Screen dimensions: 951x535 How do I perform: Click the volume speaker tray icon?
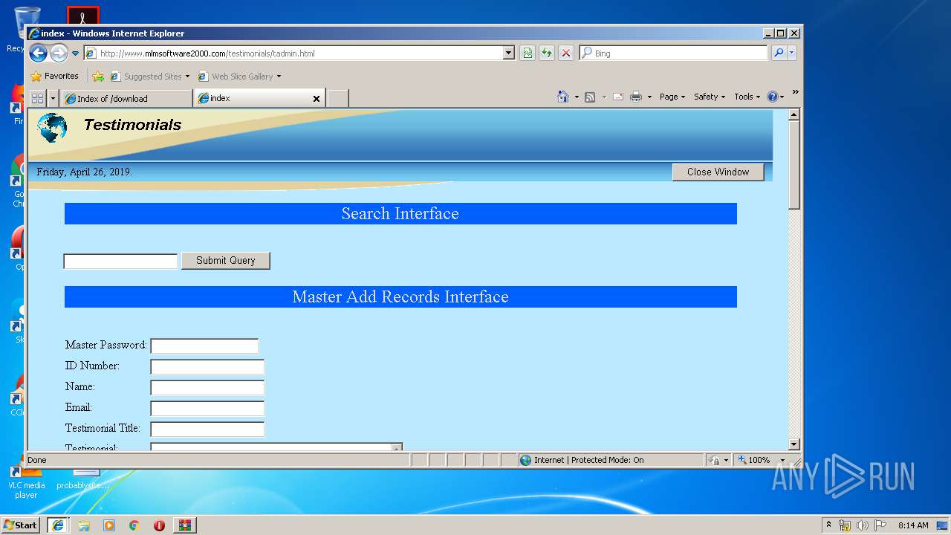[x=863, y=525]
